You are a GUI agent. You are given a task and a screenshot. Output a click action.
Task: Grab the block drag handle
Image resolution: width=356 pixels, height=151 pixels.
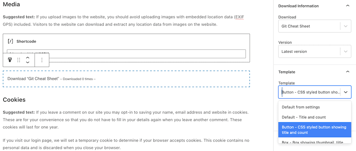[19, 60]
